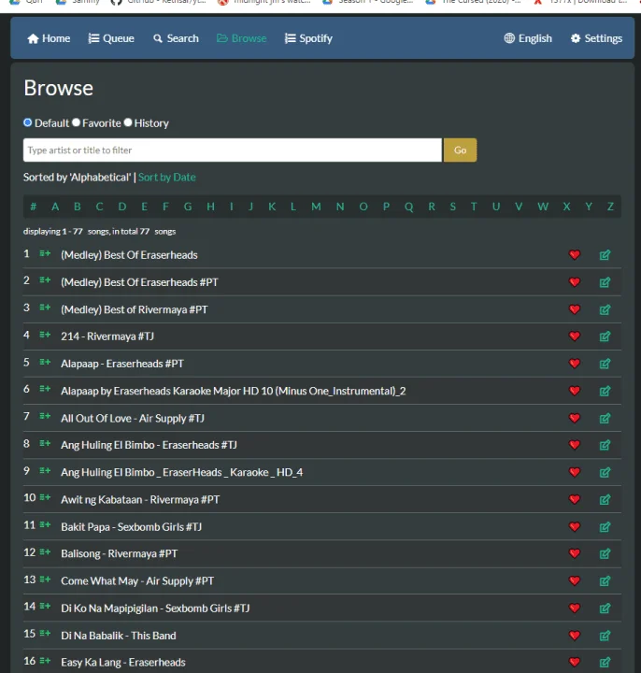Open the Browse page tab
This screenshot has width=641, height=673.
pos(242,38)
